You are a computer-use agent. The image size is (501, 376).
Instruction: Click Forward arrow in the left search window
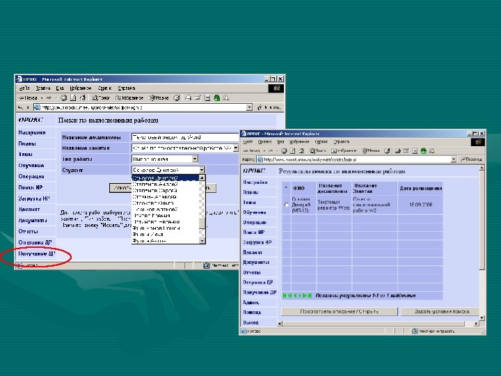[x=49, y=98]
